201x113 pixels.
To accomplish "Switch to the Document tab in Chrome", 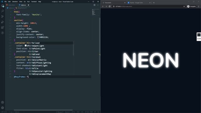I will tap(114, 3).
